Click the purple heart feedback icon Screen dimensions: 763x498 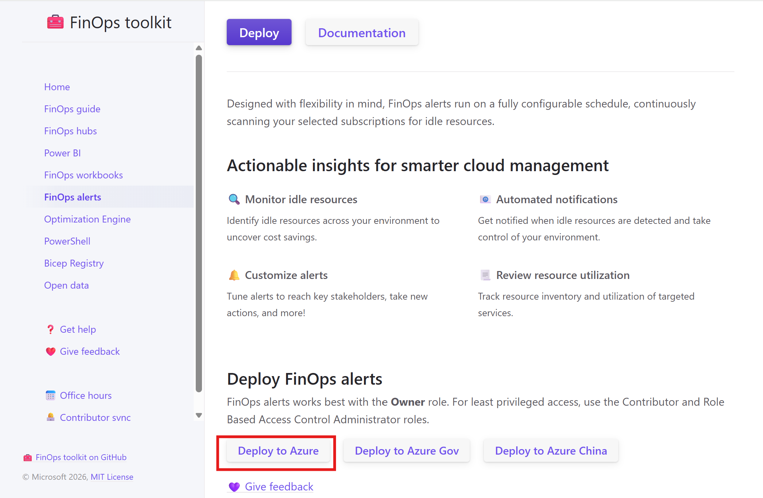click(x=234, y=487)
